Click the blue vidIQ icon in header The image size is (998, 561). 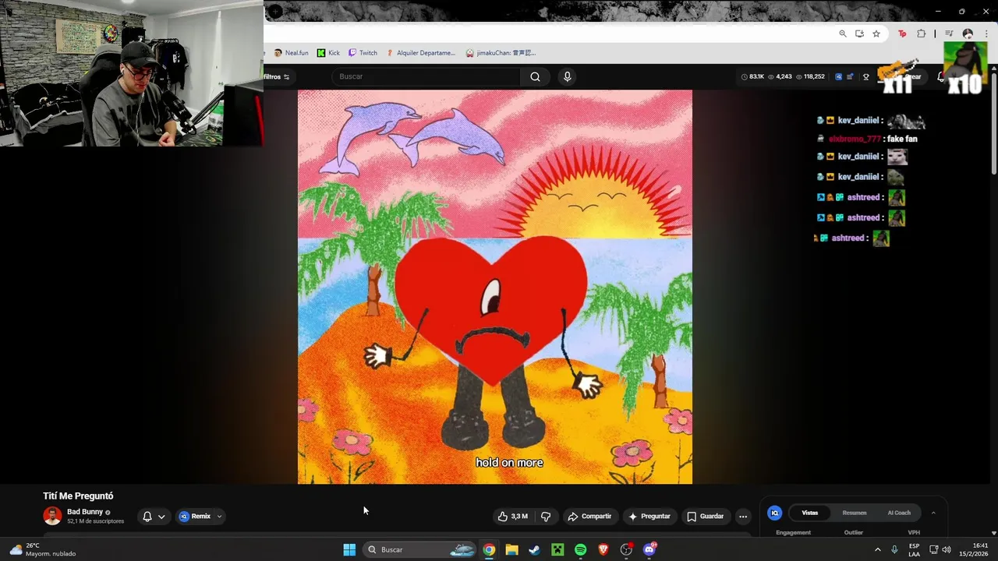[838, 76]
